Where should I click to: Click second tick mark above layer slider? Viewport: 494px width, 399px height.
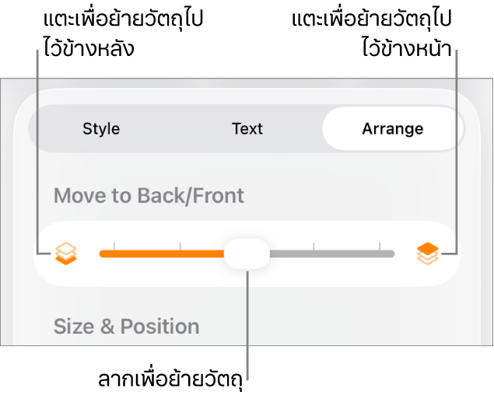pos(180,246)
